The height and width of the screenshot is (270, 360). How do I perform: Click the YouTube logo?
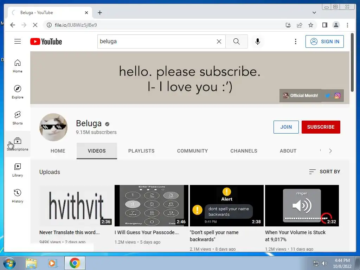coord(46,41)
